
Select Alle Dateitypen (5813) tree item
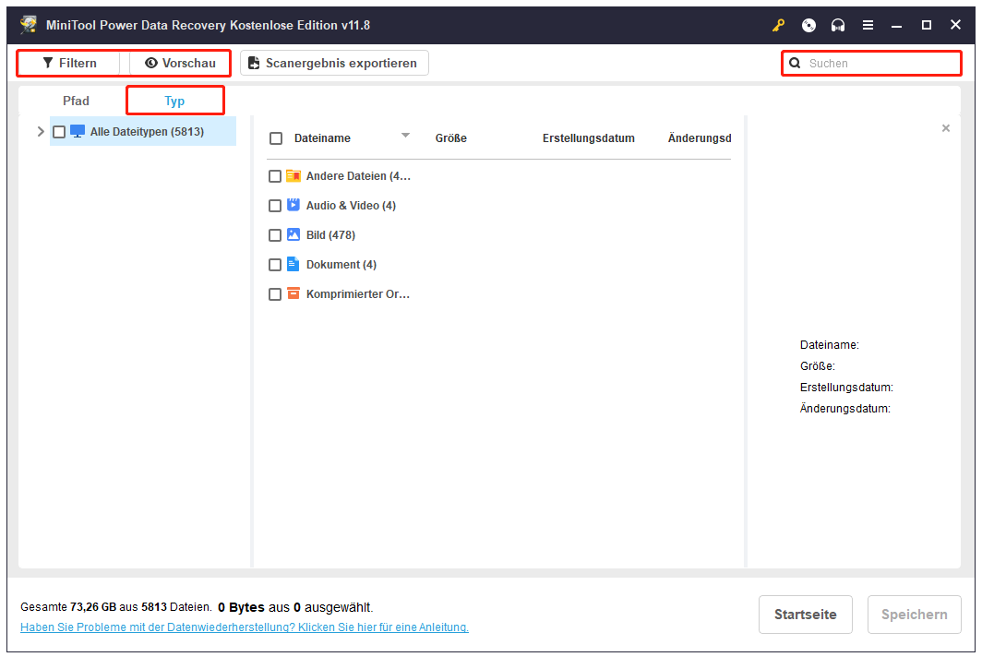(143, 132)
